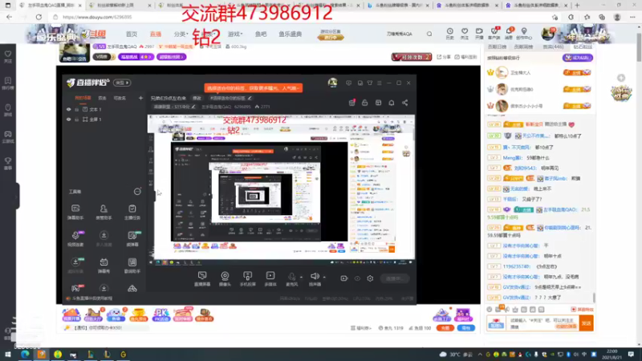Add a 手机投屏 phone-cast source
This screenshot has width=642, height=361.
[x=248, y=278]
